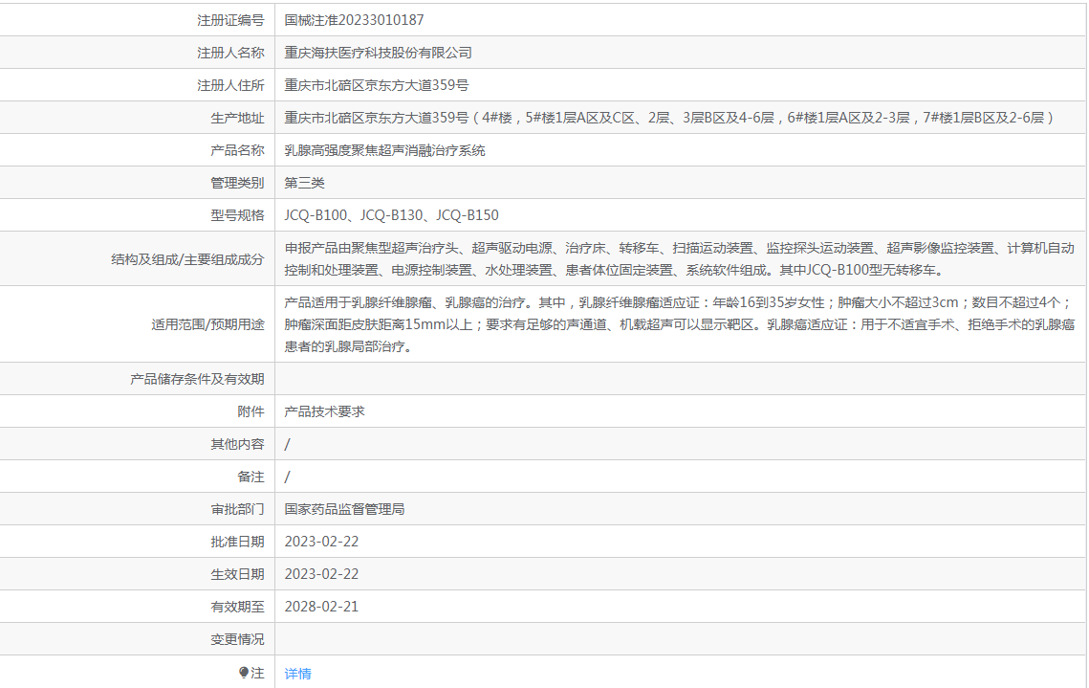This screenshot has width=1089, height=688.
Task: Select the 批准日期 value 2023-02-22
Action: coord(321,542)
